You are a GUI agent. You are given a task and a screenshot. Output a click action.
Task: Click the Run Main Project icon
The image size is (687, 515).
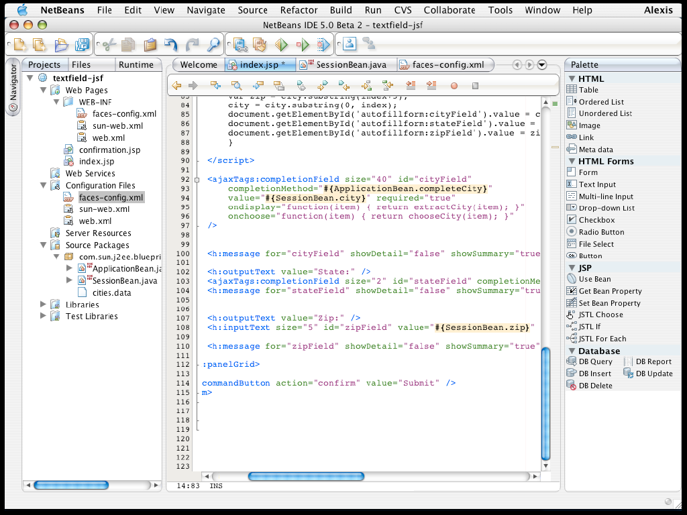(281, 44)
